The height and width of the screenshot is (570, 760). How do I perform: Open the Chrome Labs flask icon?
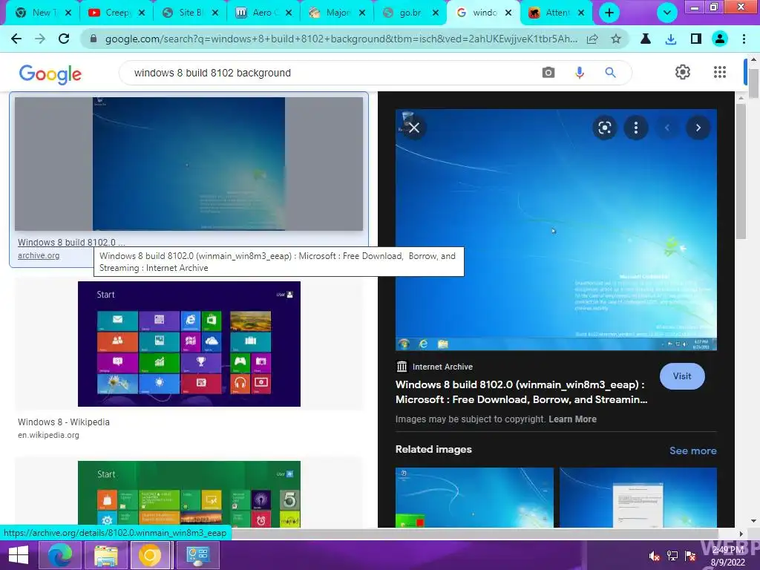(x=645, y=39)
